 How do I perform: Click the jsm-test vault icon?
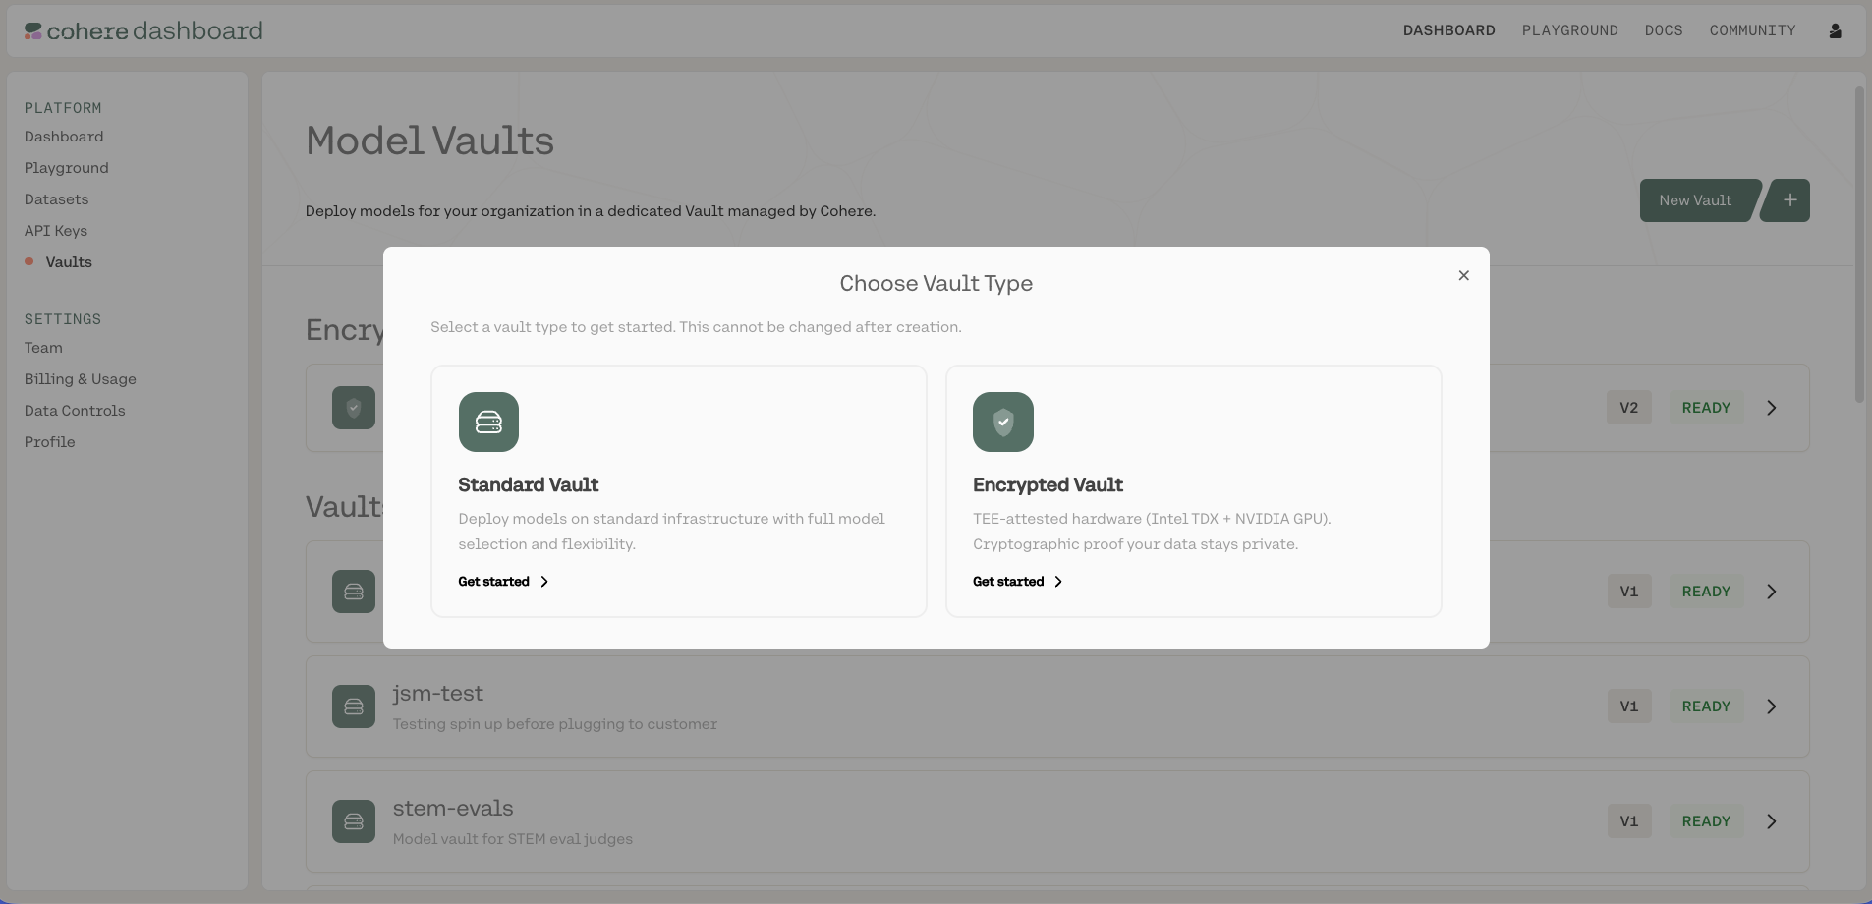pos(354,706)
